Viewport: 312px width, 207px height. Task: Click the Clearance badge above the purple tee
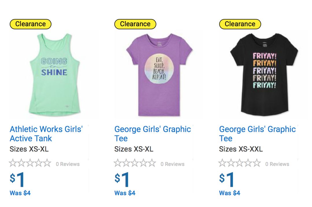pos(135,24)
